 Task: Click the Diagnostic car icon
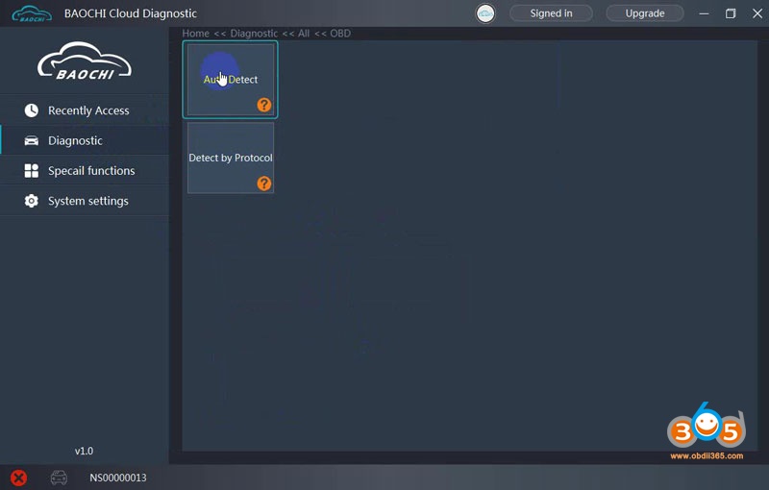pyautogui.click(x=32, y=140)
